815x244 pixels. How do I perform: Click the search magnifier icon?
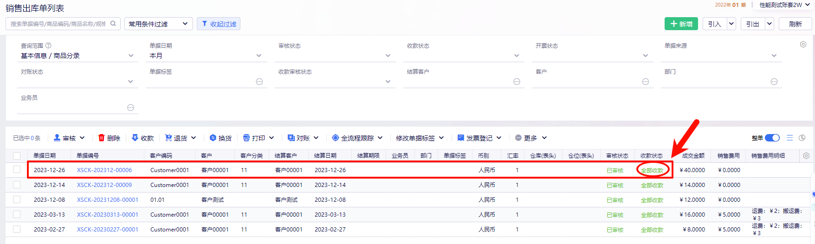point(113,24)
